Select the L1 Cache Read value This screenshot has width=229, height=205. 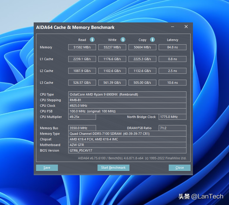click(x=82, y=59)
